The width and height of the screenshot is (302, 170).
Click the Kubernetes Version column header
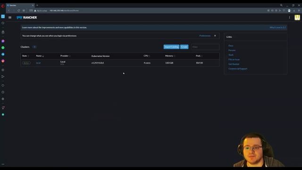click(101, 56)
